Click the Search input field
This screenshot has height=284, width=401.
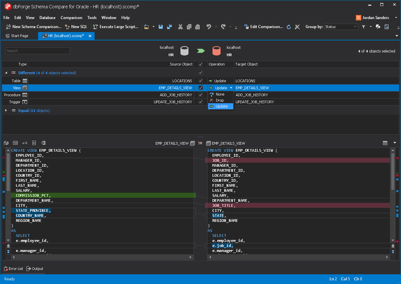pyautogui.click(x=38, y=51)
